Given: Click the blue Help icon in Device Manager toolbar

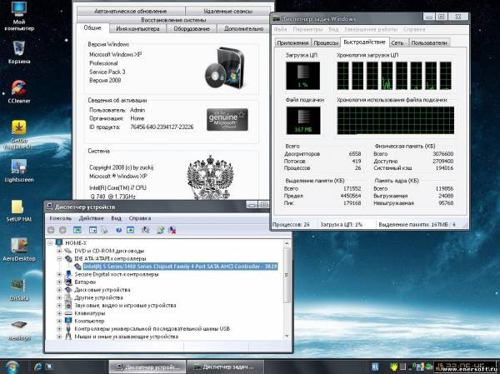Looking at the screenshot, I should pos(118,230).
